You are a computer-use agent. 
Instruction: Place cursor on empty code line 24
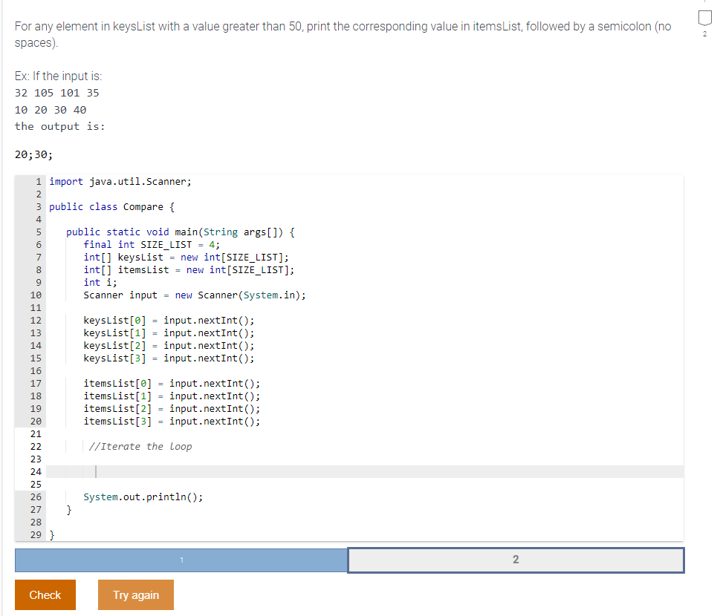(x=365, y=471)
